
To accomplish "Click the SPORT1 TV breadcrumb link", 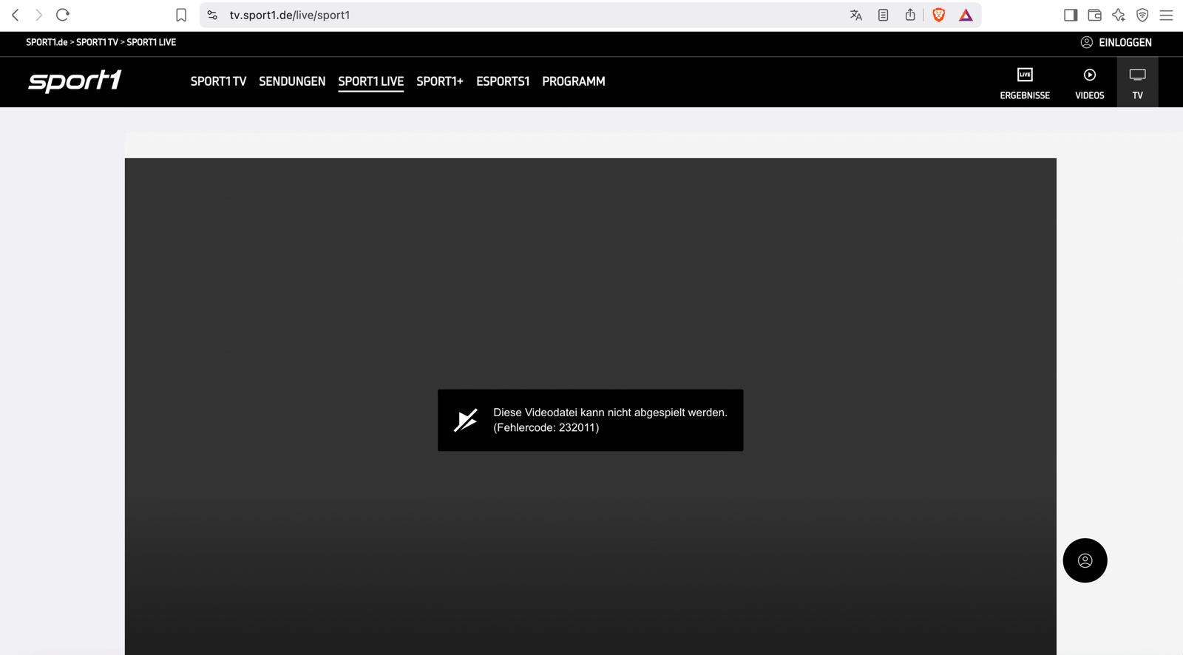I will (x=97, y=42).
